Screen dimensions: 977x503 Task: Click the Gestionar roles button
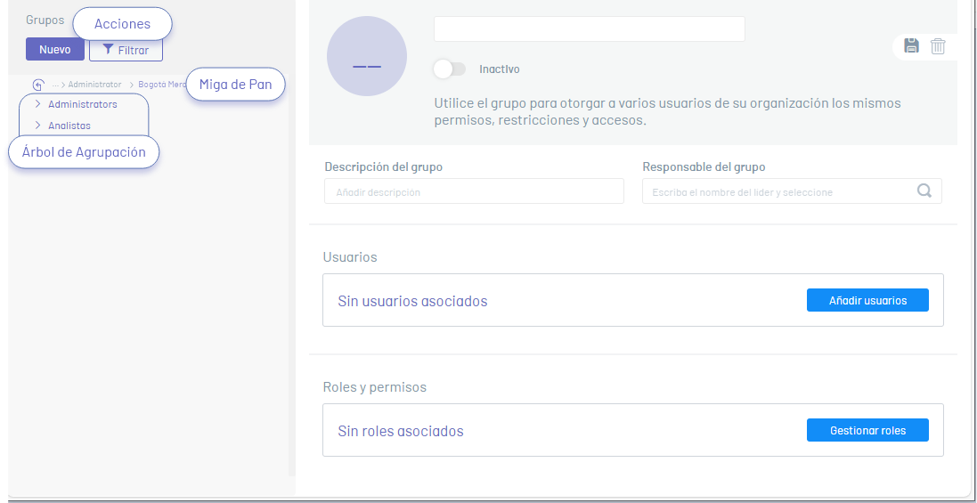(867, 430)
